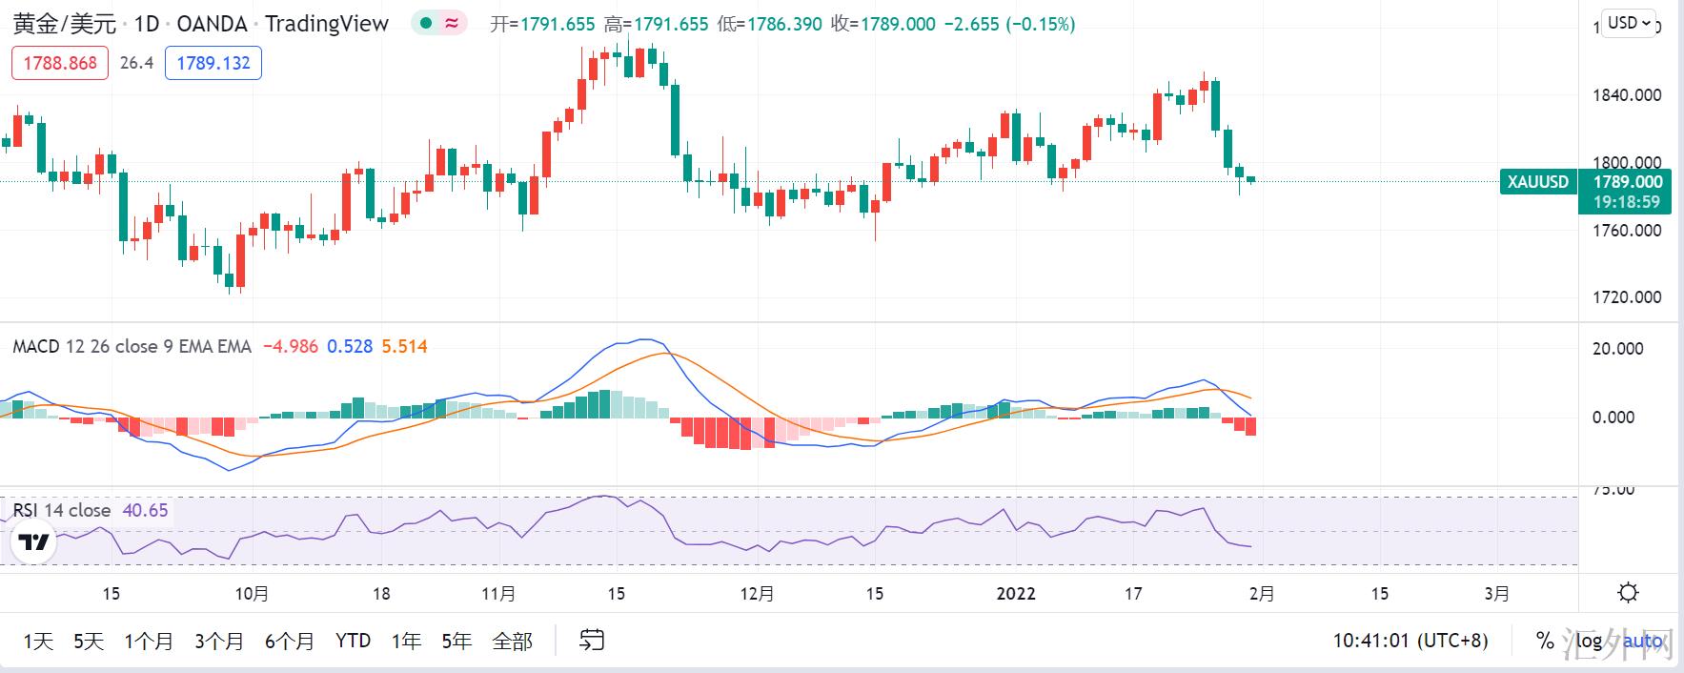
Task: Click the 黄金/美元 symbol title
Action: pos(65,24)
